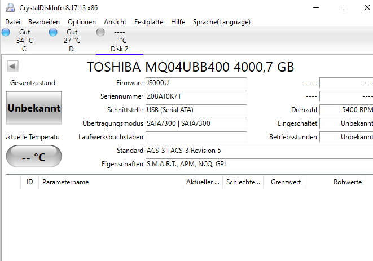The width and height of the screenshot is (373, 261).
Task: Minimize the CrystalDiskInfo window
Action: (316, 7)
